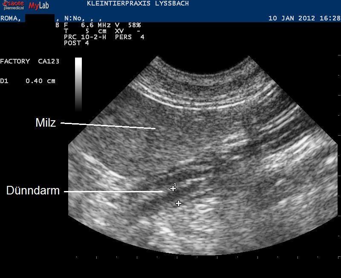The width and height of the screenshot is (341, 278).
Task: Select the D1 0.40 cm measurement readout
Action: tap(28, 81)
